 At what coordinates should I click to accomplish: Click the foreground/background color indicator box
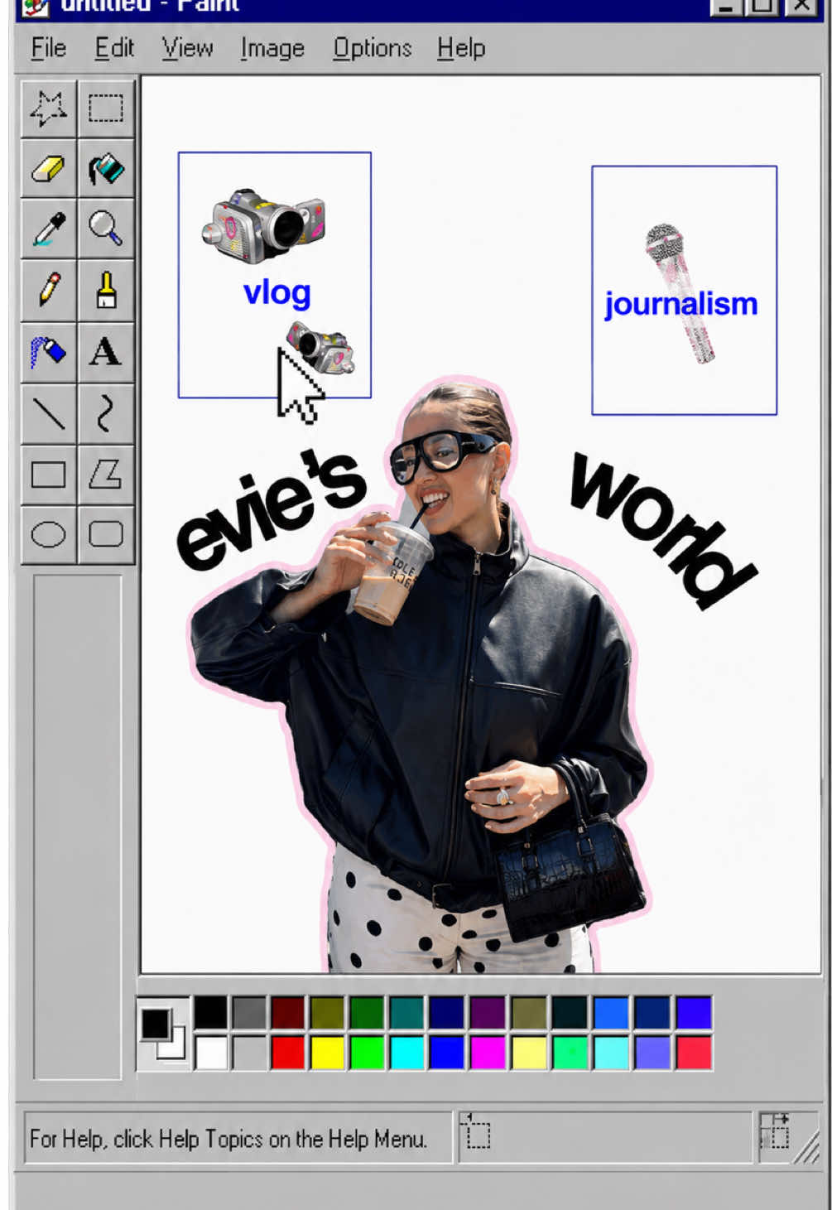(x=163, y=1033)
